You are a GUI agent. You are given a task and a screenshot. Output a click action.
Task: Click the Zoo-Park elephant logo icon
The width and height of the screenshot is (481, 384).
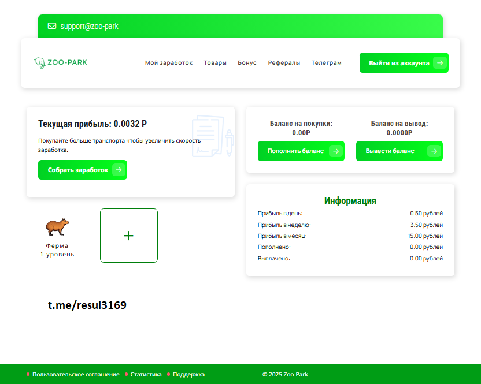click(39, 62)
